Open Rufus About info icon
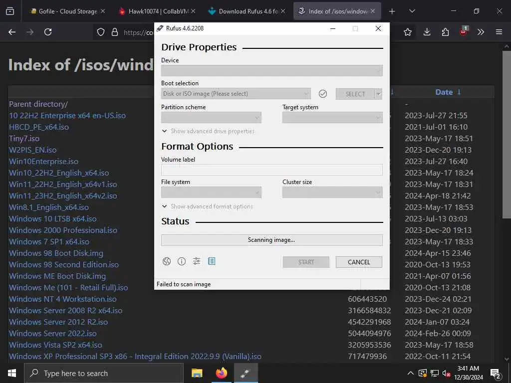 click(x=182, y=261)
